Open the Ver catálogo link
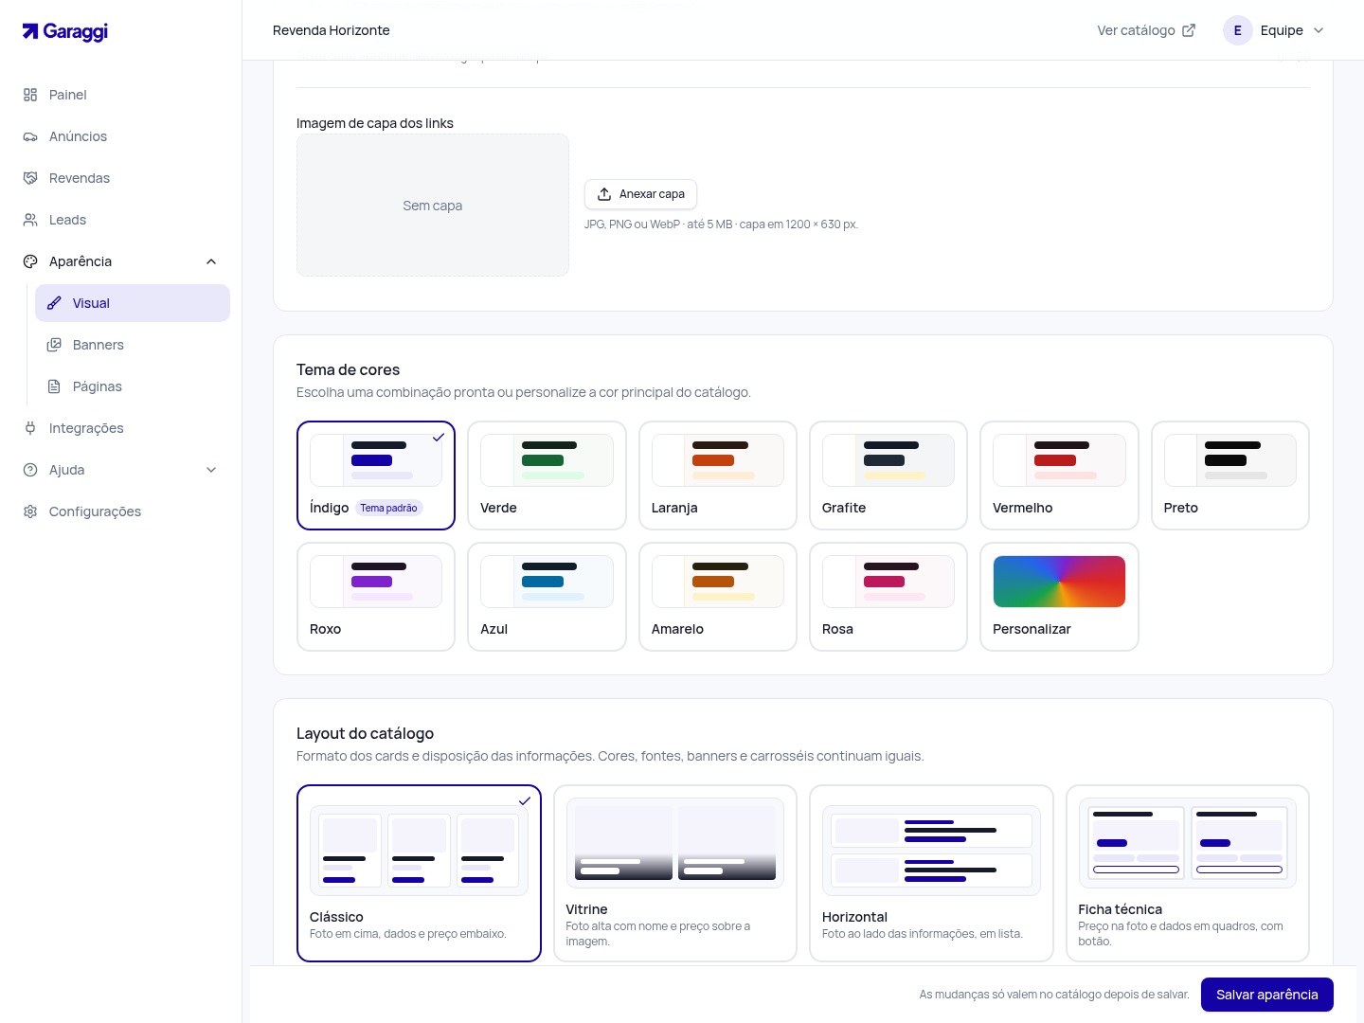The width and height of the screenshot is (1364, 1023). (1146, 30)
